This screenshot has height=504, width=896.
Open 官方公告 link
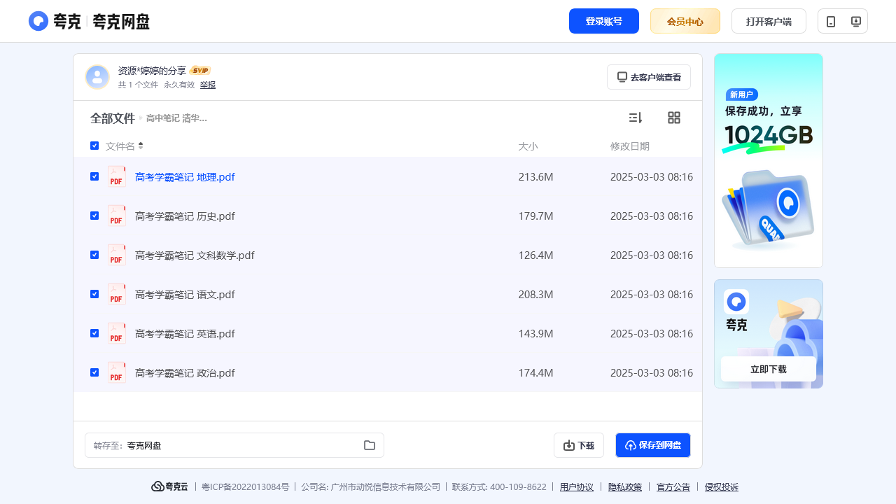click(673, 487)
